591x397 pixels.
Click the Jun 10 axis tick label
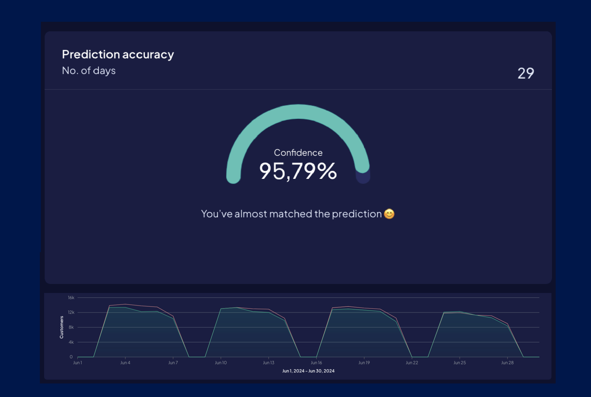click(221, 363)
